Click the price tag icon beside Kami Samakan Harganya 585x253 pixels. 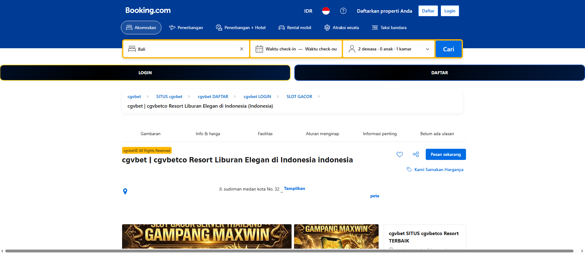[x=409, y=169]
